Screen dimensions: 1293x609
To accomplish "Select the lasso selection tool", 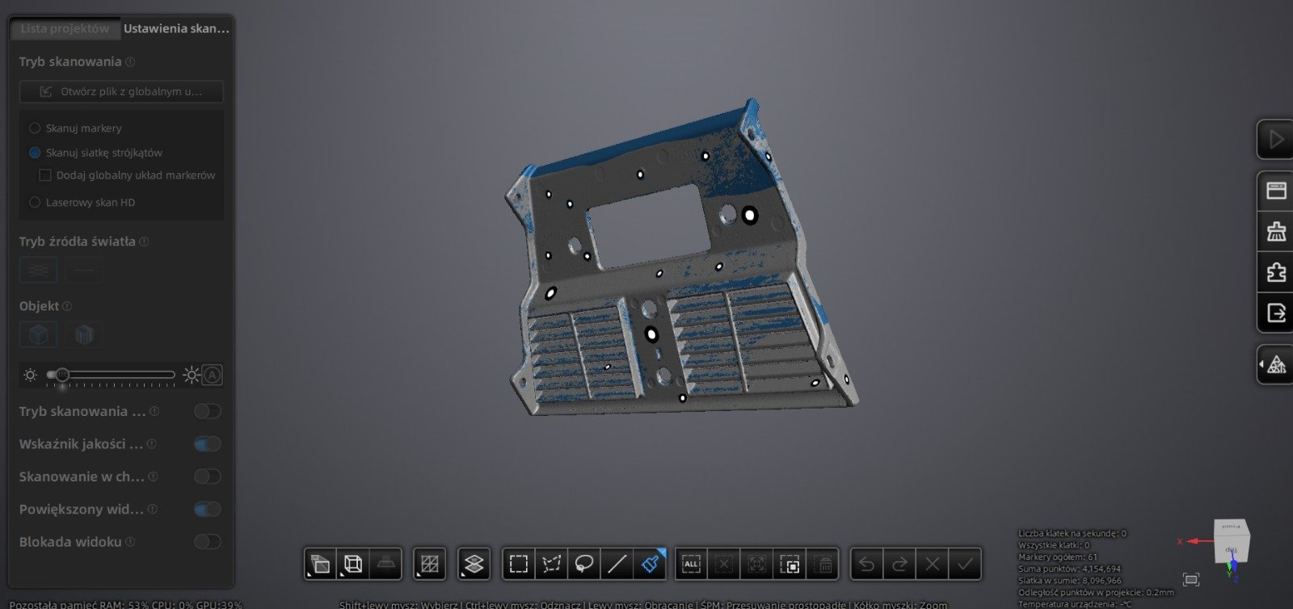I will [584, 564].
